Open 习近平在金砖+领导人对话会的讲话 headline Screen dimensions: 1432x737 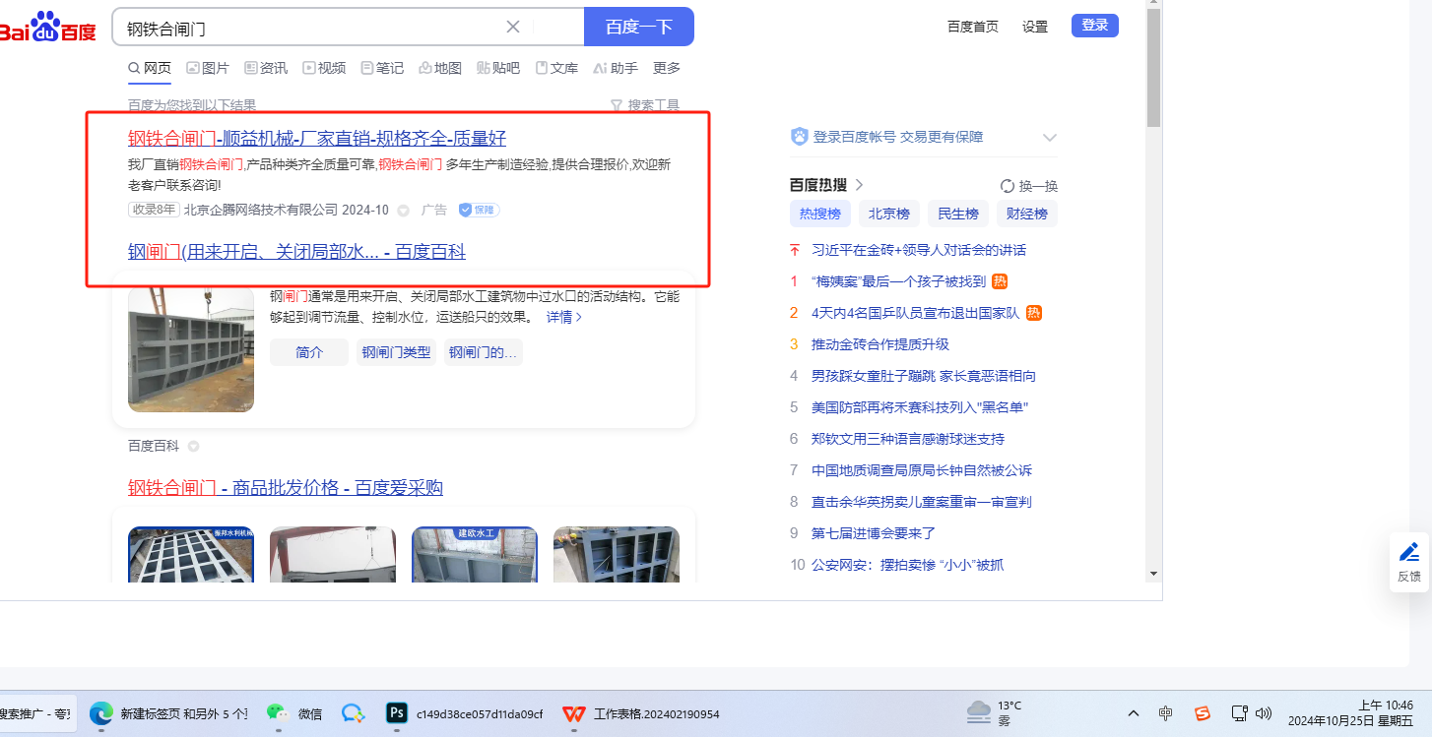click(x=919, y=250)
